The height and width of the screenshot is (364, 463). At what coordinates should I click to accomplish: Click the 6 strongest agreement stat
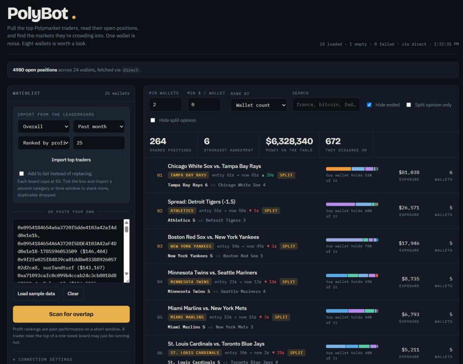point(228,144)
